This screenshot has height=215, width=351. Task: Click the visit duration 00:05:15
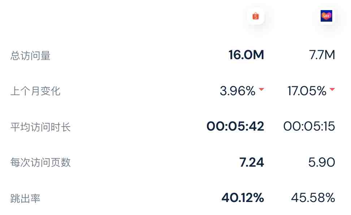(x=309, y=126)
